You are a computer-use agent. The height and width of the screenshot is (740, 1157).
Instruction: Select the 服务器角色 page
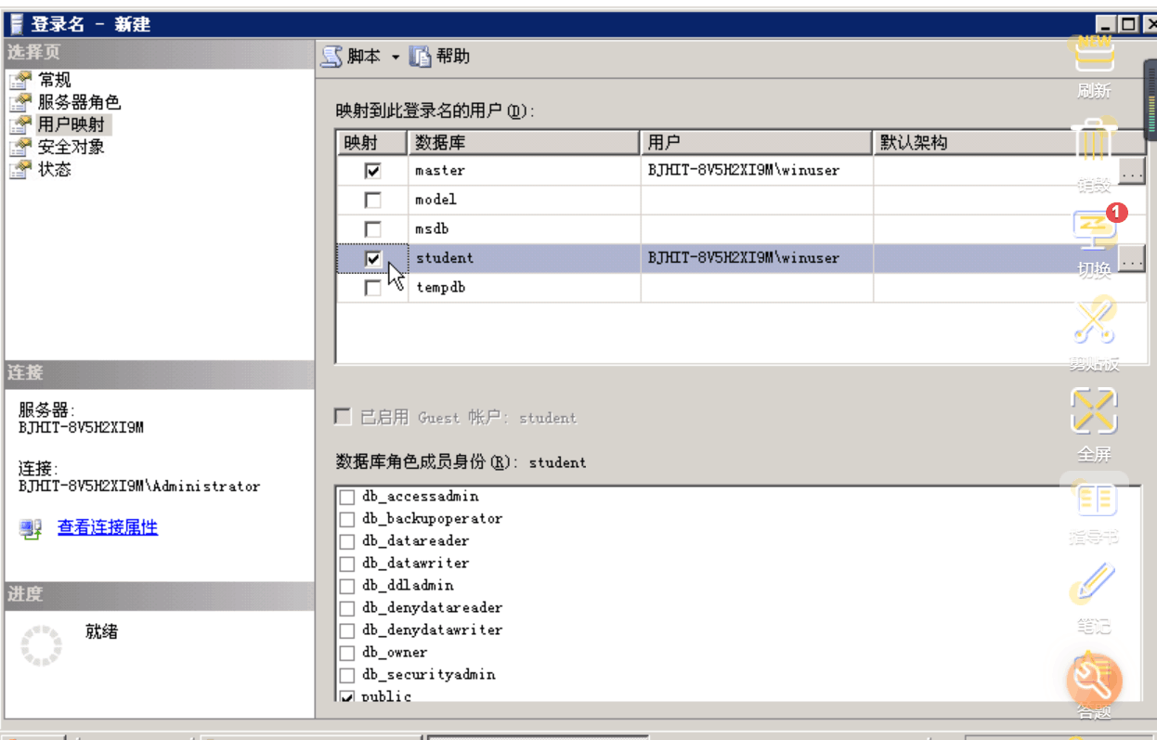[79, 102]
